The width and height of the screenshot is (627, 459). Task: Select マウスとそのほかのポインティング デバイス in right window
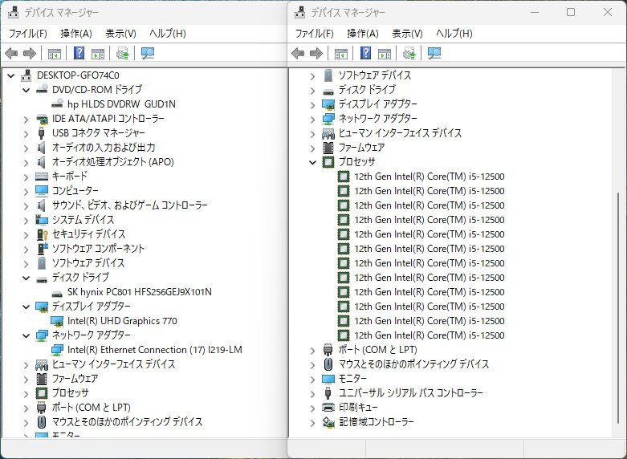(414, 364)
